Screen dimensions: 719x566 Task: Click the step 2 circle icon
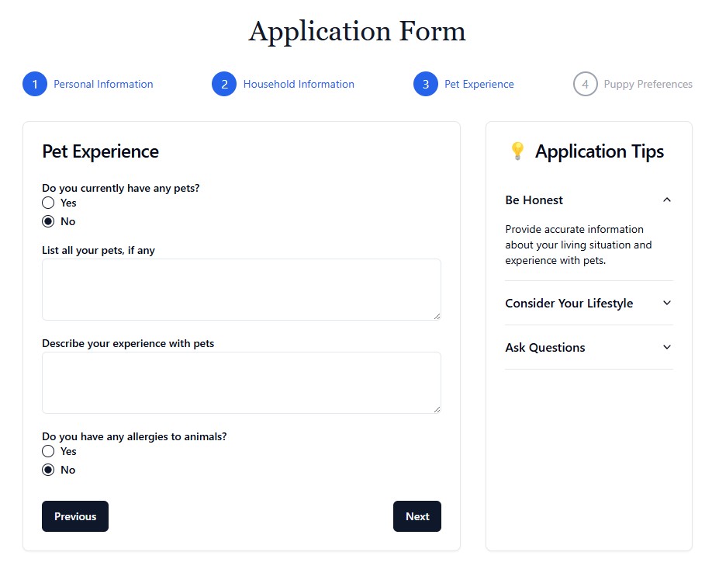click(x=224, y=85)
